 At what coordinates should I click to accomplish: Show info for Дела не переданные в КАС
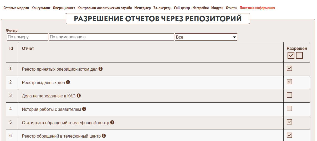(x=79, y=96)
